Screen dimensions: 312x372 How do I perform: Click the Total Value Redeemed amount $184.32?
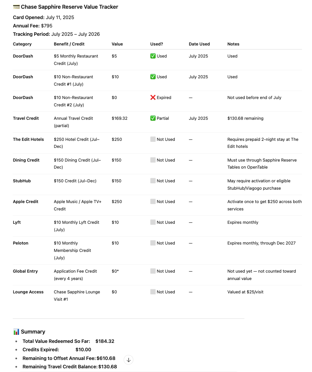click(105, 341)
